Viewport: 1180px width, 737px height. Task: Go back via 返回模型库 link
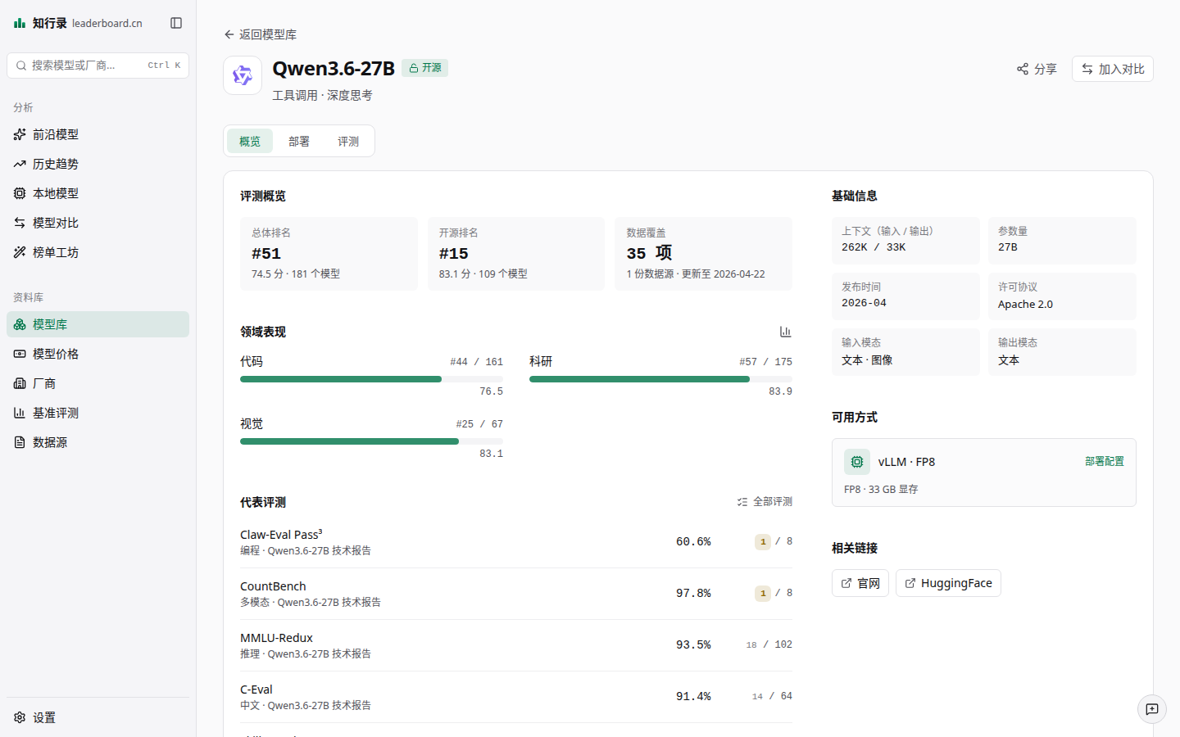pos(260,34)
